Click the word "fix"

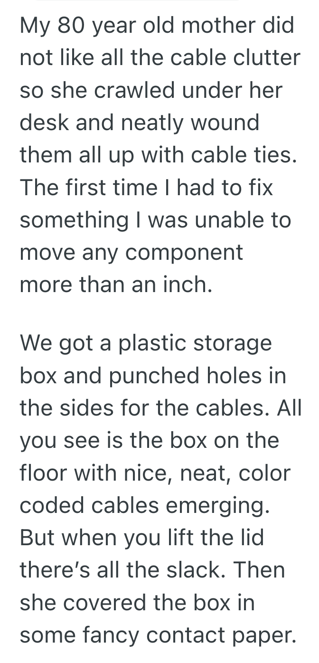pyautogui.click(x=260, y=188)
